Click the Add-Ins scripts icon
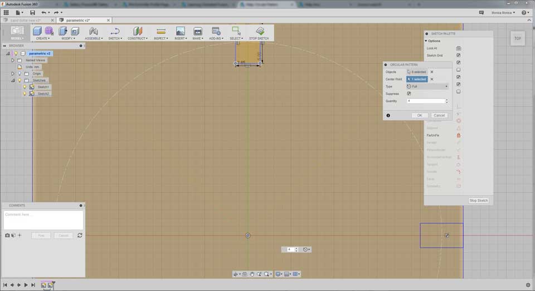Image resolution: width=535 pixels, height=291 pixels. point(216,31)
